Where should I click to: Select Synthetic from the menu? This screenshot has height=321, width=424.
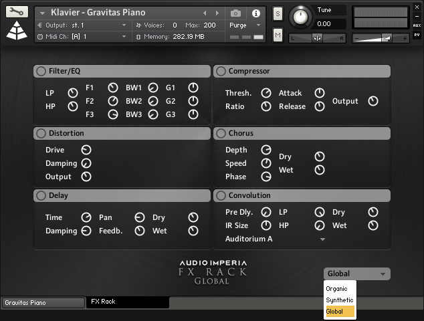[340, 300]
